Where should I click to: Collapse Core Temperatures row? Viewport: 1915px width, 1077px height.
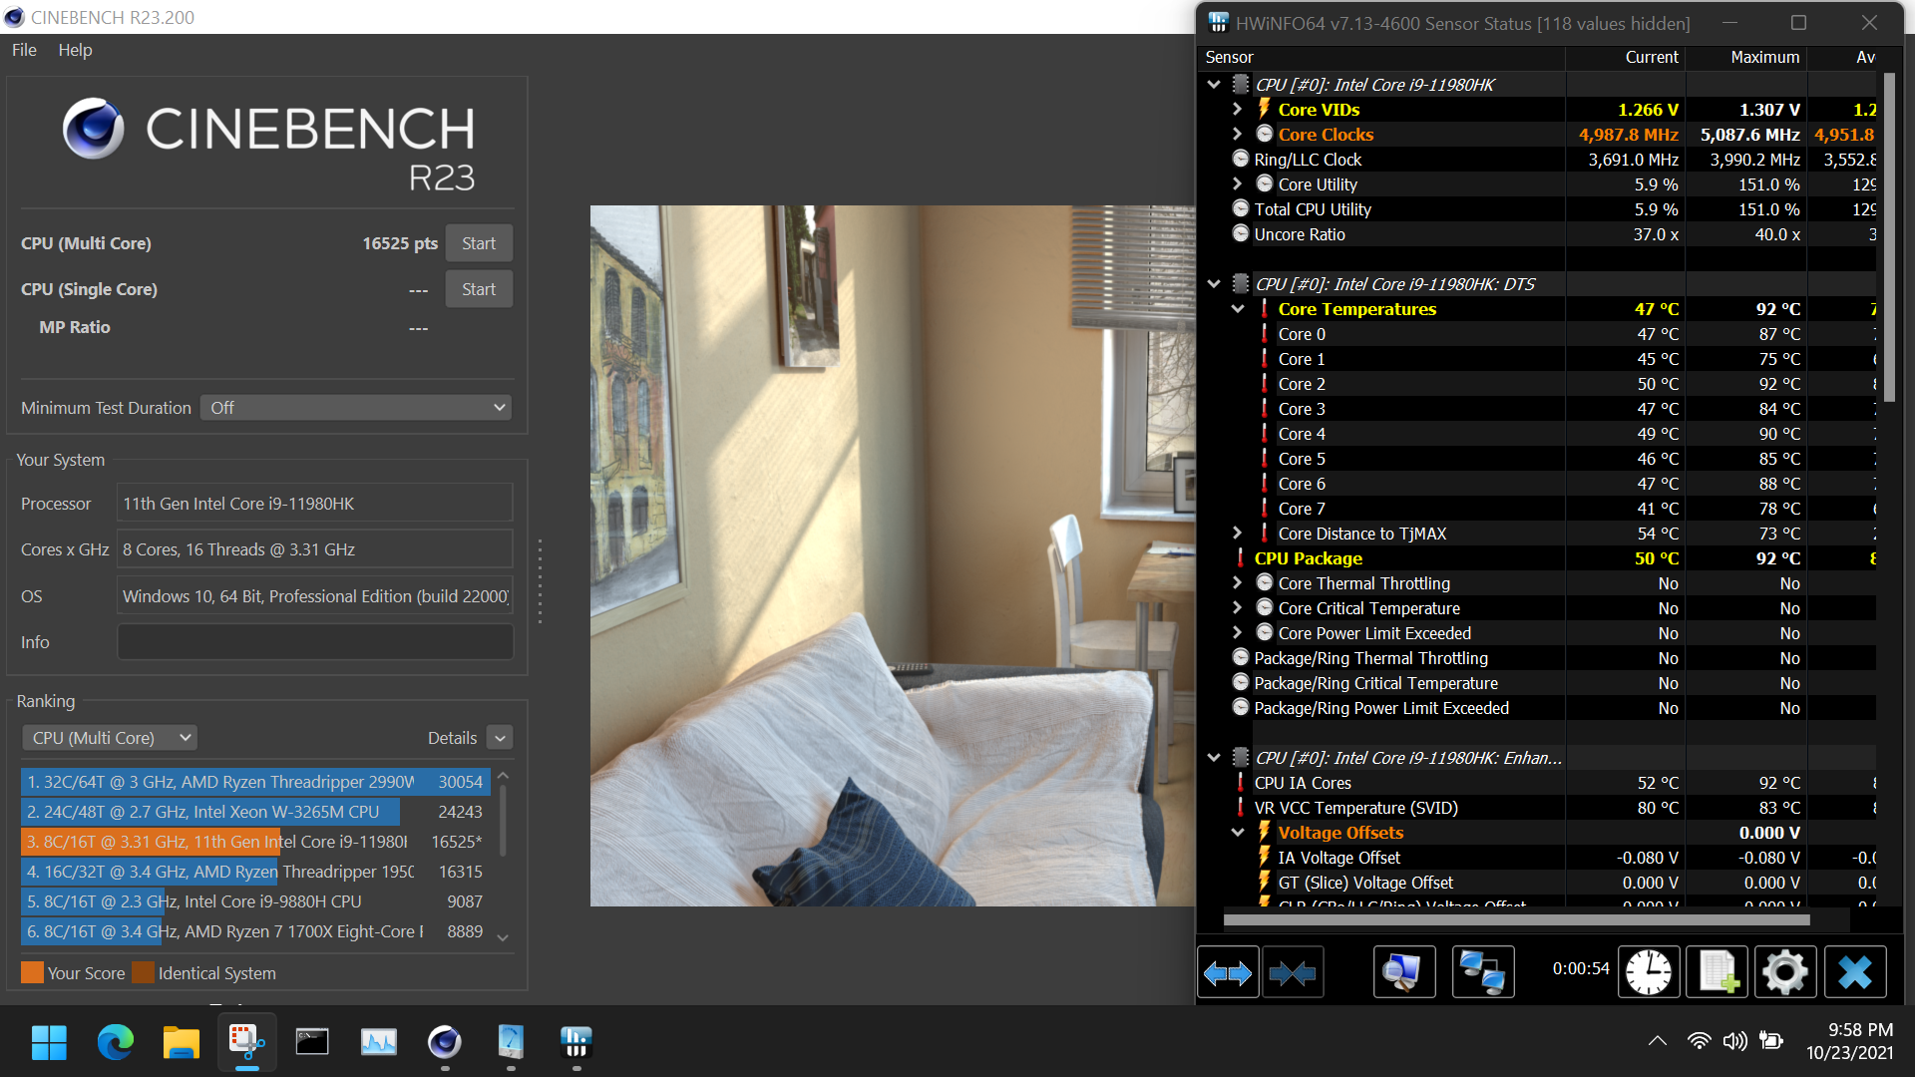[1238, 309]
